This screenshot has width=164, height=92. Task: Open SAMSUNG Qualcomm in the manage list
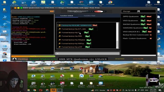coord(133,28)
